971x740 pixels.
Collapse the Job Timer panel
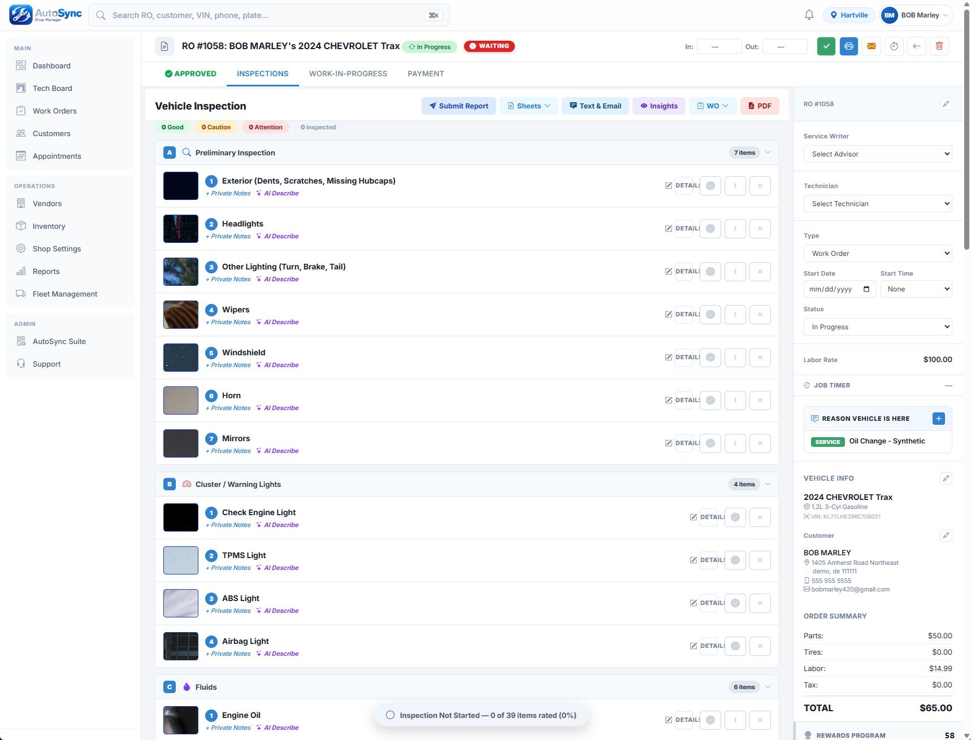click(x=948, y=386)
